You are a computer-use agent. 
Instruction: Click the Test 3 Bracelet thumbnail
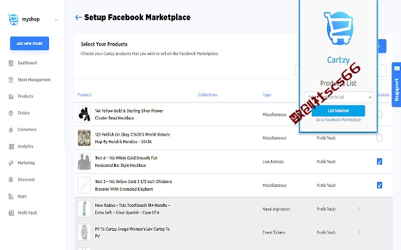click(84, 185)
